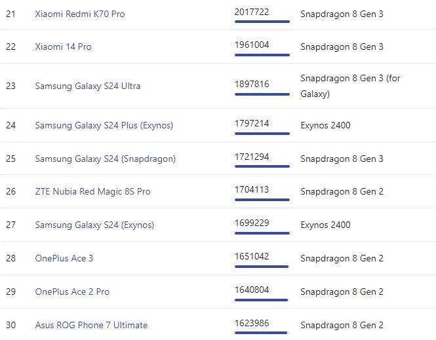Click the 1721294 benchmark score

coord(252,157)
